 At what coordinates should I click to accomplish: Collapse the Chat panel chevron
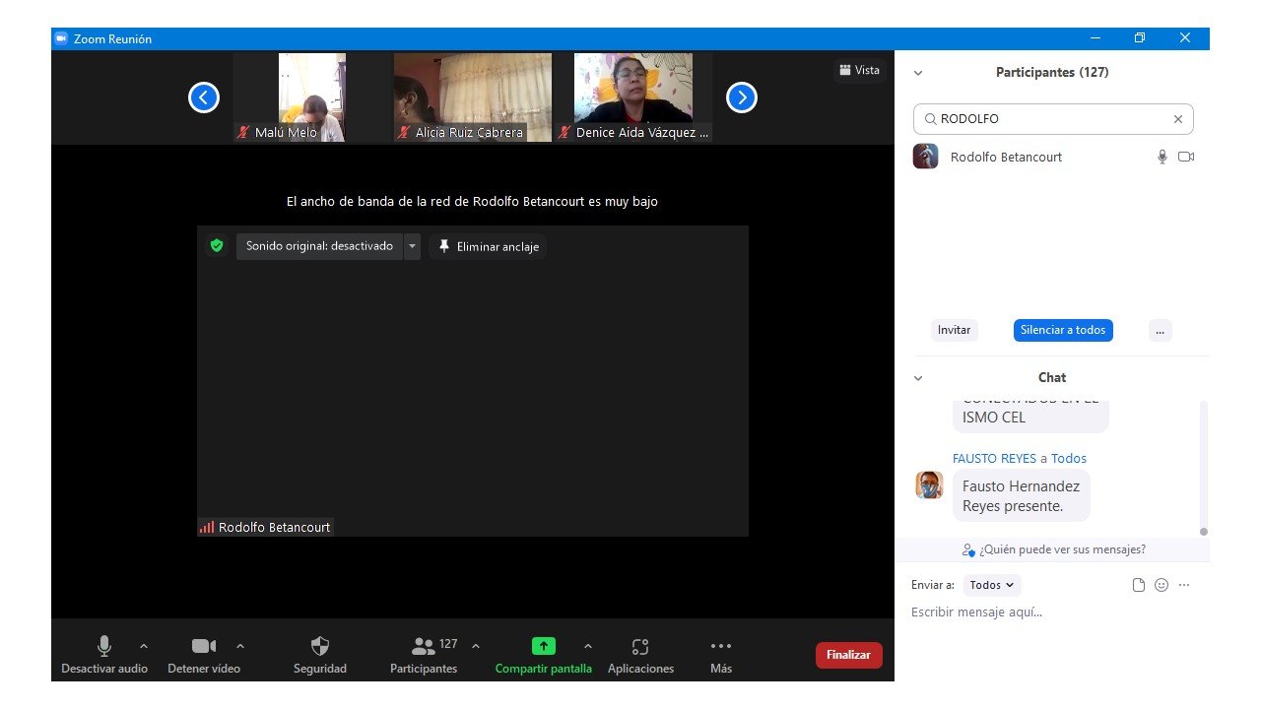point(918,378)
